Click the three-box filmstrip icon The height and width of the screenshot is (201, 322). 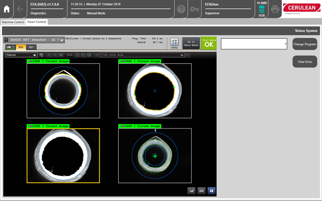click(x=202, y=191)
